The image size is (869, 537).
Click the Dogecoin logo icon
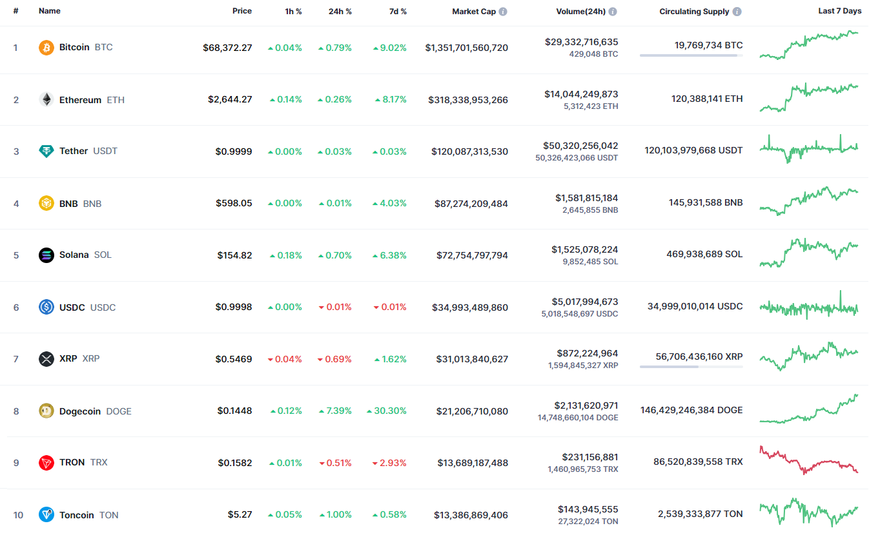click(x=46, y=411)
